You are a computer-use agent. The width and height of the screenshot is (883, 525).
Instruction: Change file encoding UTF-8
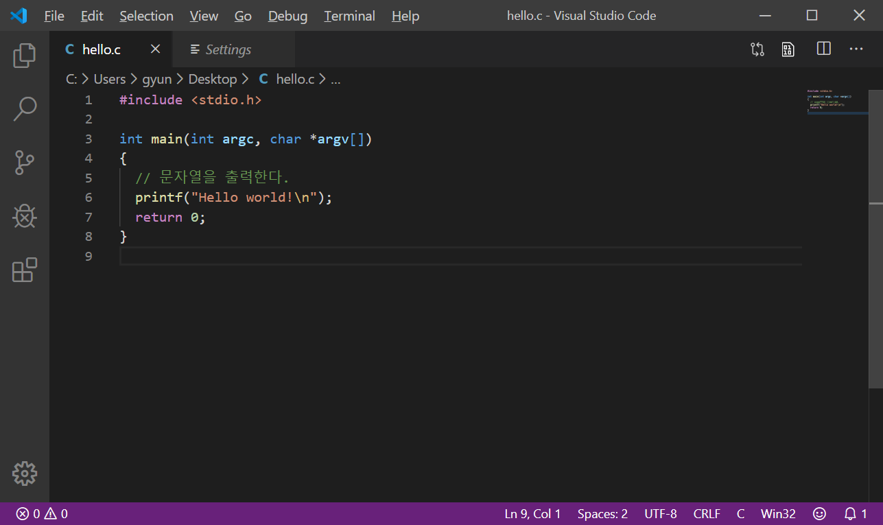(661, 513)
